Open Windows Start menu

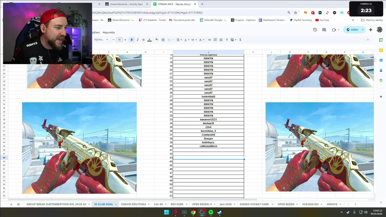click(166, 212)
